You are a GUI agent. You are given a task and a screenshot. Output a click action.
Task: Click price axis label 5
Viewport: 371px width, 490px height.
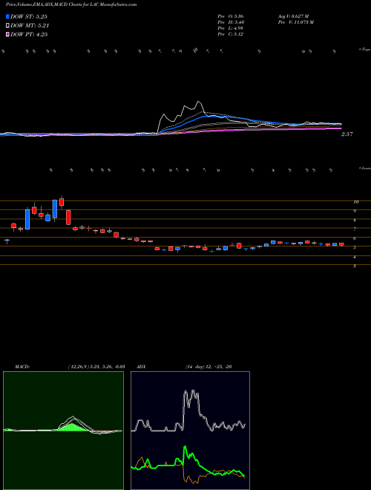355,248
